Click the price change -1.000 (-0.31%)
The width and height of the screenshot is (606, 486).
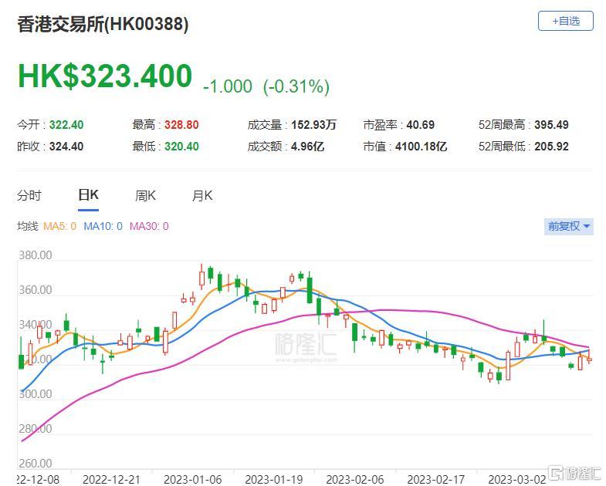(x=266, y=86)
